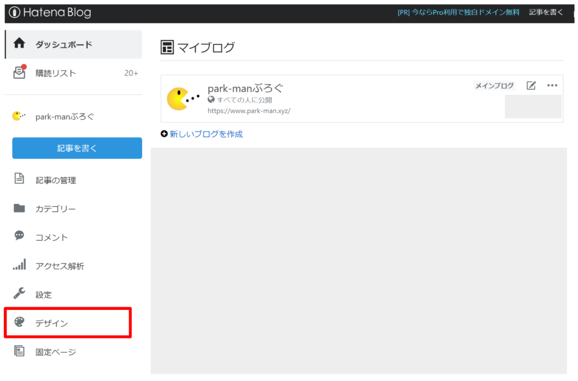
Task: Click the globe public-visibility icon
Action: tap(211, 100)
